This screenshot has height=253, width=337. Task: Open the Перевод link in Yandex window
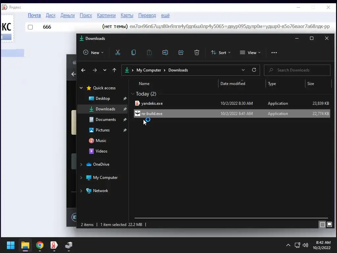147,15
